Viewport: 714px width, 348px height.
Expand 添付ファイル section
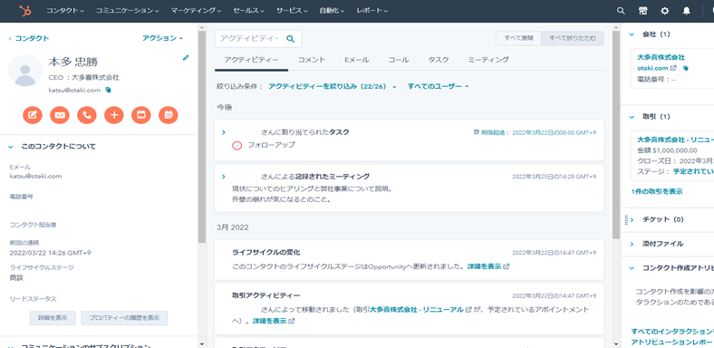coord(632,244)
